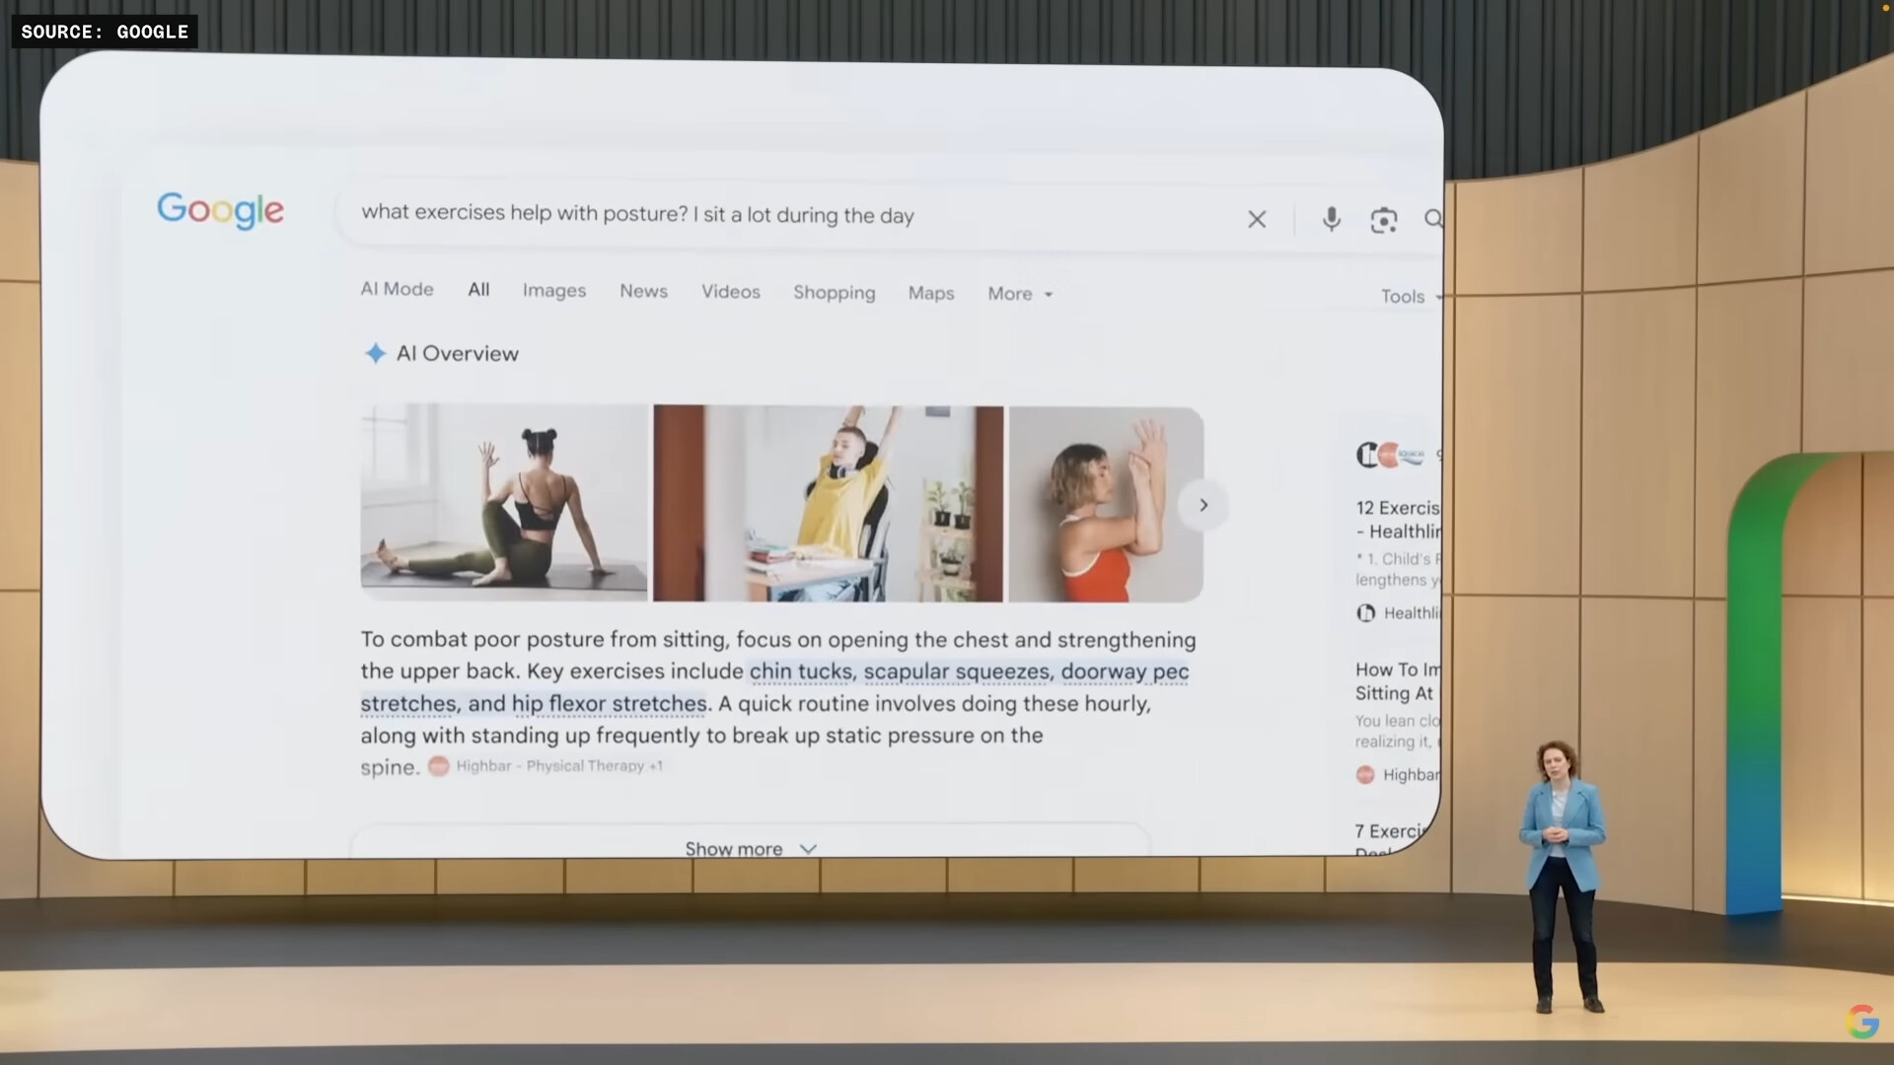This screenshot has width=1894, height=1065.
Task: Click the Highbar Physical Therapy source citation
Action: pyautogui.click(x=546, y=765)
